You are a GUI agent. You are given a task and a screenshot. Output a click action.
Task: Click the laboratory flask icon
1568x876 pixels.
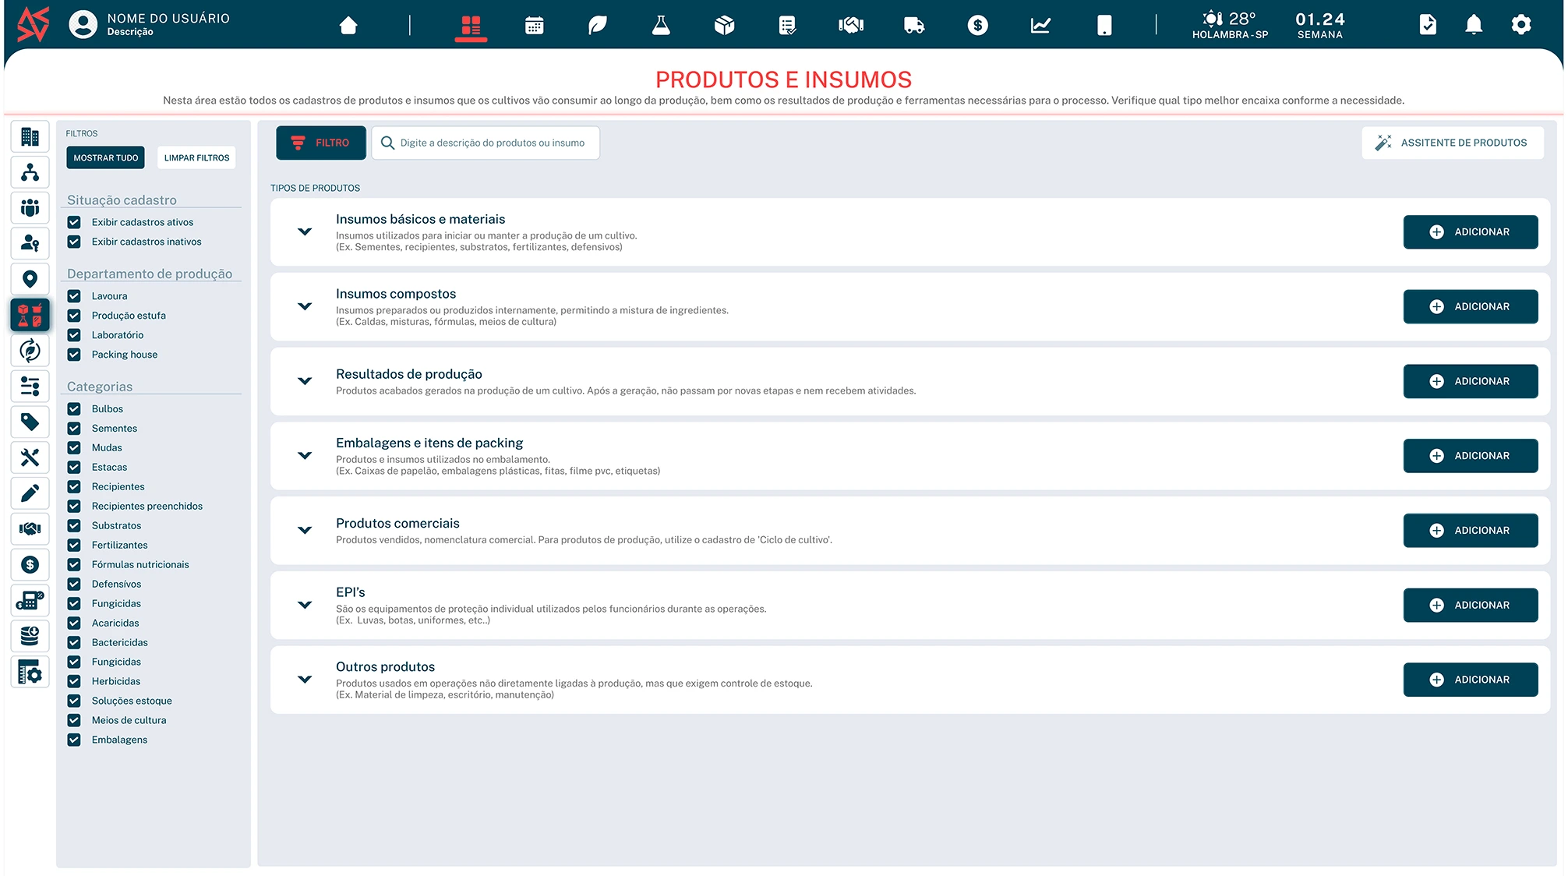(661, 26)
